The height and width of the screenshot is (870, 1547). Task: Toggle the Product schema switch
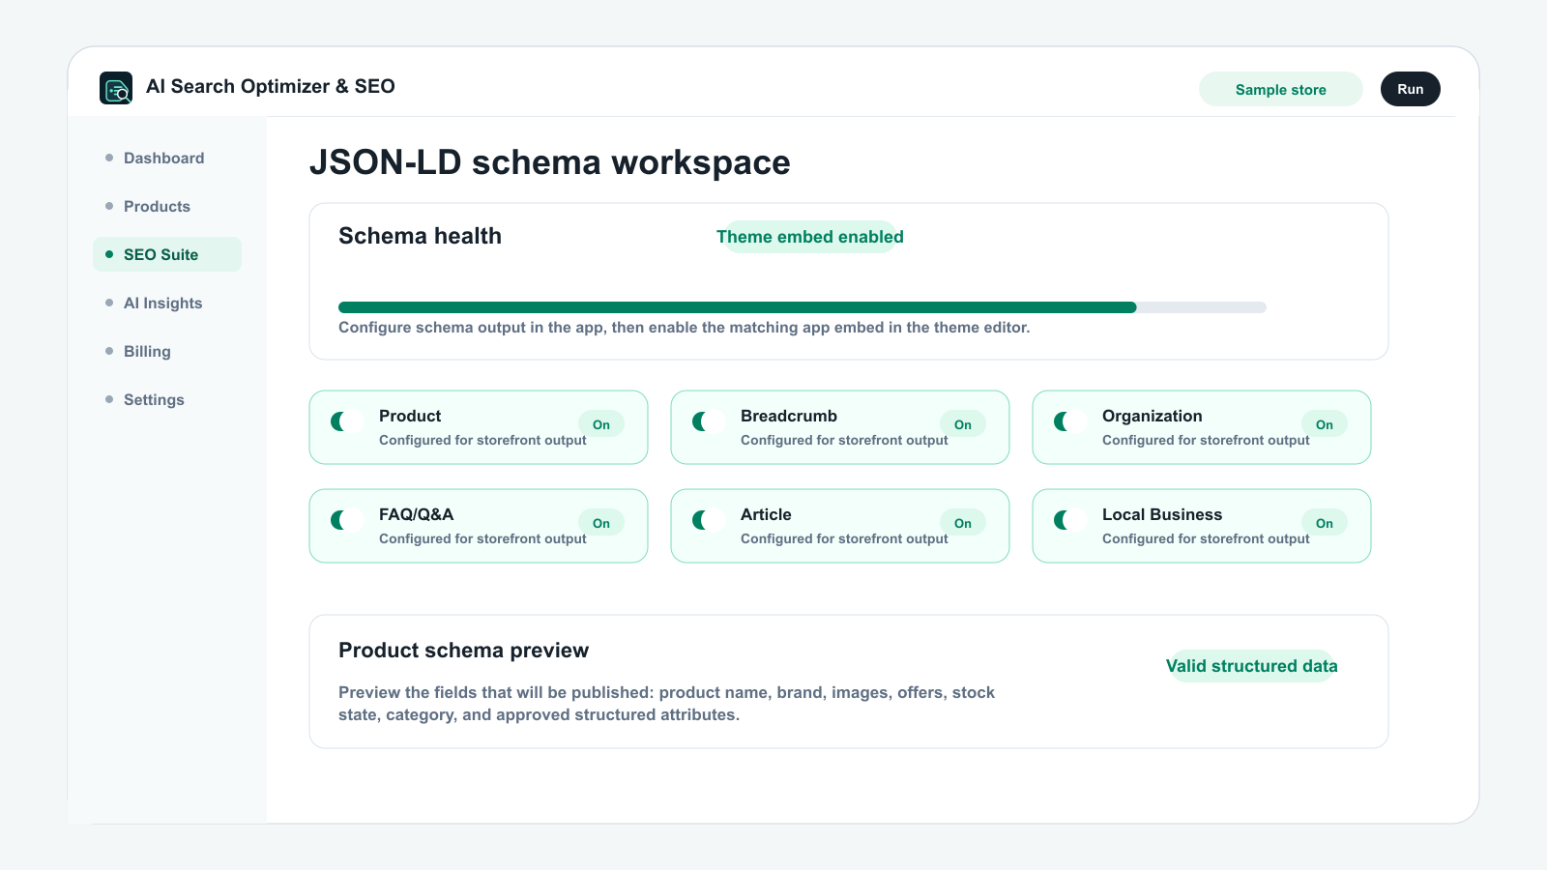(346, 421)
